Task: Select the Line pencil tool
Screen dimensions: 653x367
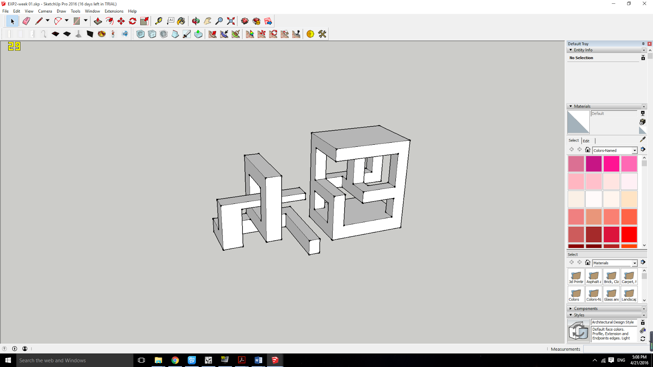Action: pyautogui.click(x=39, y=21)
